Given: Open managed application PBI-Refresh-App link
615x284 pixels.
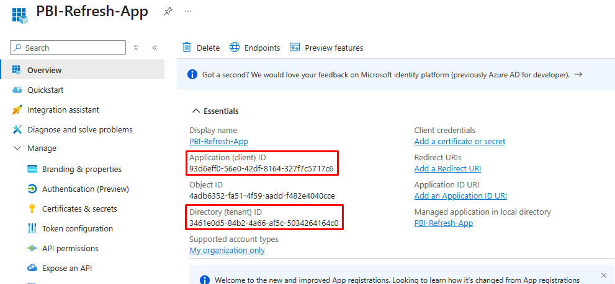Looking at the screenshot, I should pos(444,223).
